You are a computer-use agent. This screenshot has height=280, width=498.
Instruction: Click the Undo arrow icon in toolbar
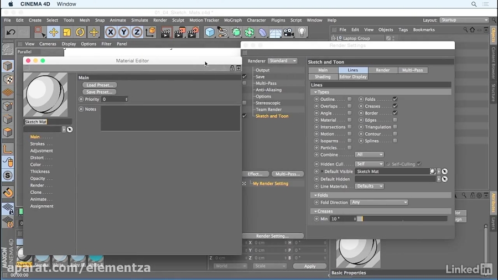tap(11, 33)
